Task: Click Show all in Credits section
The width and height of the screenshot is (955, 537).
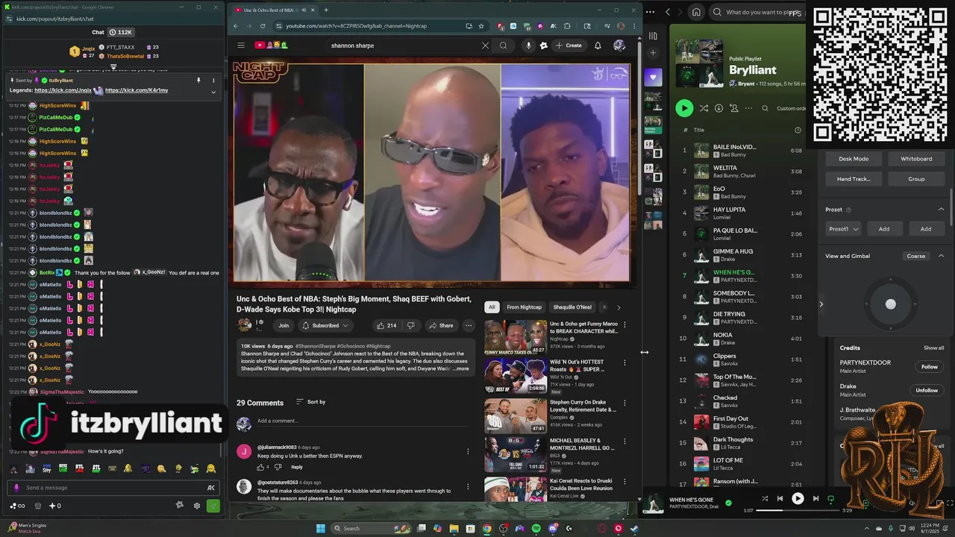Action: pyautogui.click(x=933, y=348)
